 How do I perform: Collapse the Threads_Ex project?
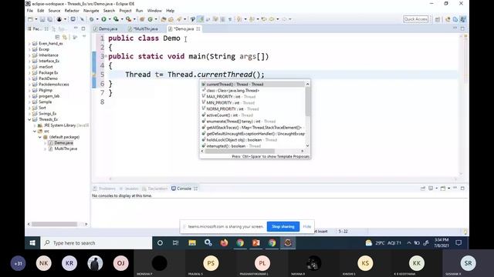[29, 120]
